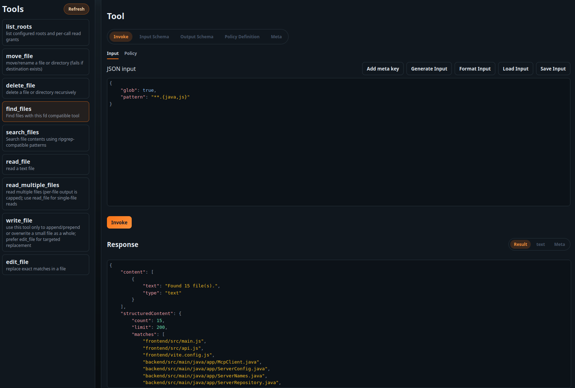Select the list_roots tool
The width and height of the screenshot is (575, 388).
click(45, 33)
